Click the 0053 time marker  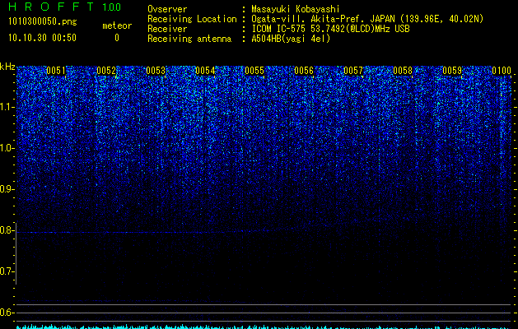coord(156,71)
